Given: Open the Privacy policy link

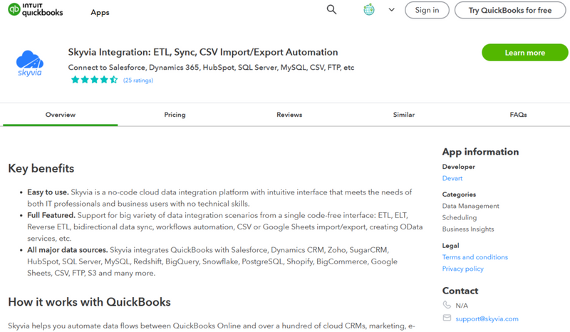Looking at the screenshot, I should (x=462, y=269).
